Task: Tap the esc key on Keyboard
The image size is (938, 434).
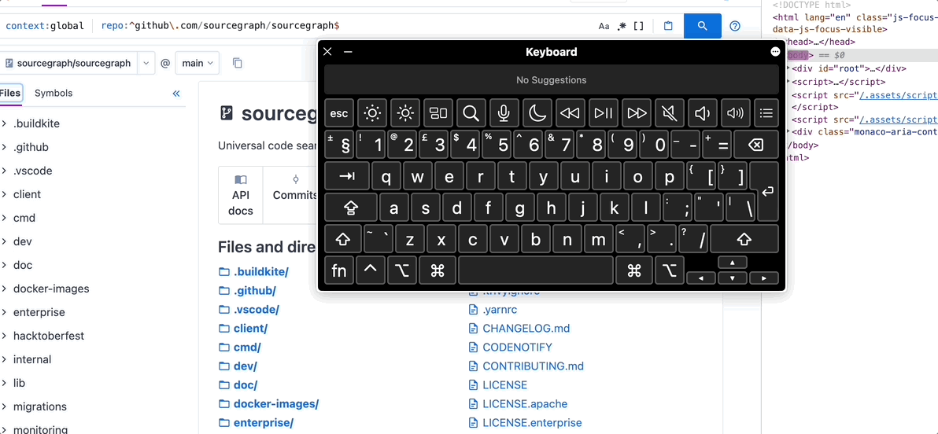Action: click(339, 113)
